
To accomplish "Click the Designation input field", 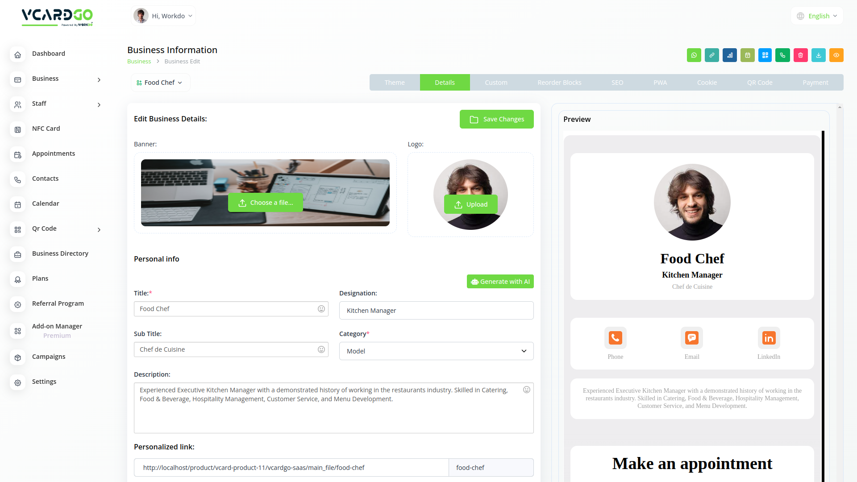I will (x=436, y=311).
